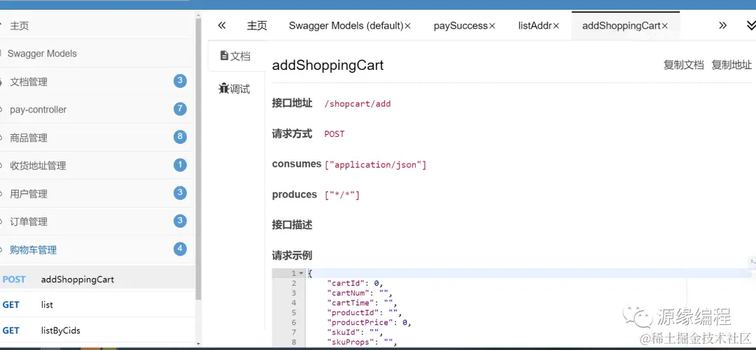Click the POST request method value

point(334,134)
